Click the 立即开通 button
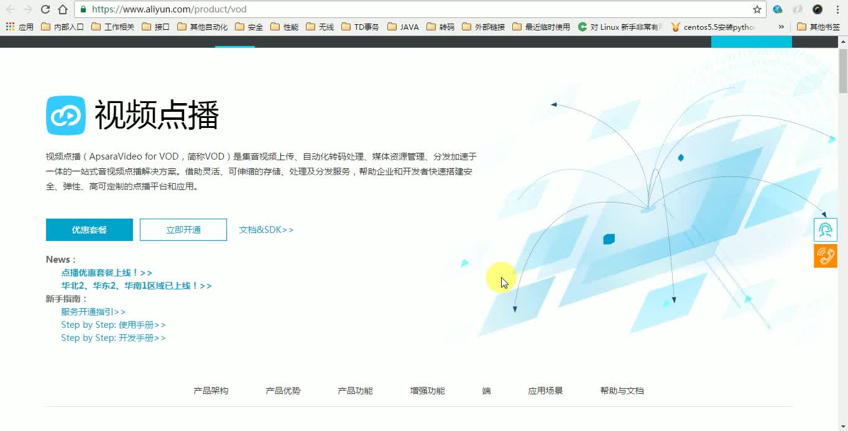The image size is (848, 431). [183, 230]
